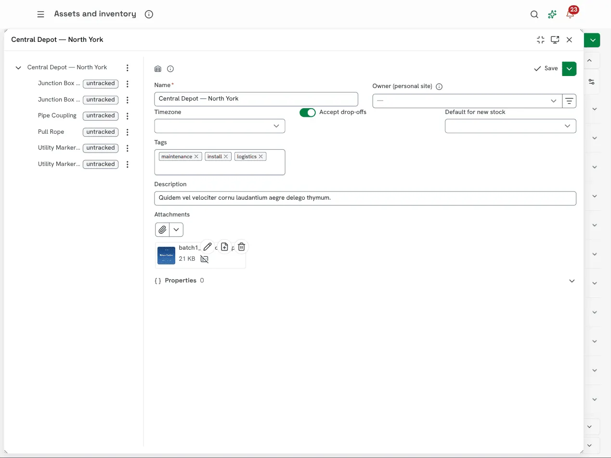Click the paperclip attach file icon

[163, 229]
